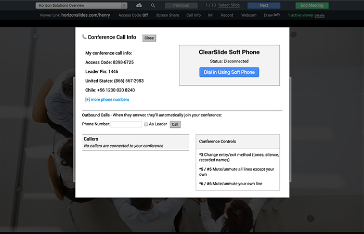Viewport: 364px width, 234px height.
Task: Click the *5 / #5 Mute/unmute all lines text
Action: (237, 172)
